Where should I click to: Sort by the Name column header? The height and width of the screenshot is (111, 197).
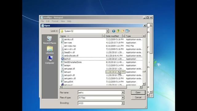tap(81, 36)
